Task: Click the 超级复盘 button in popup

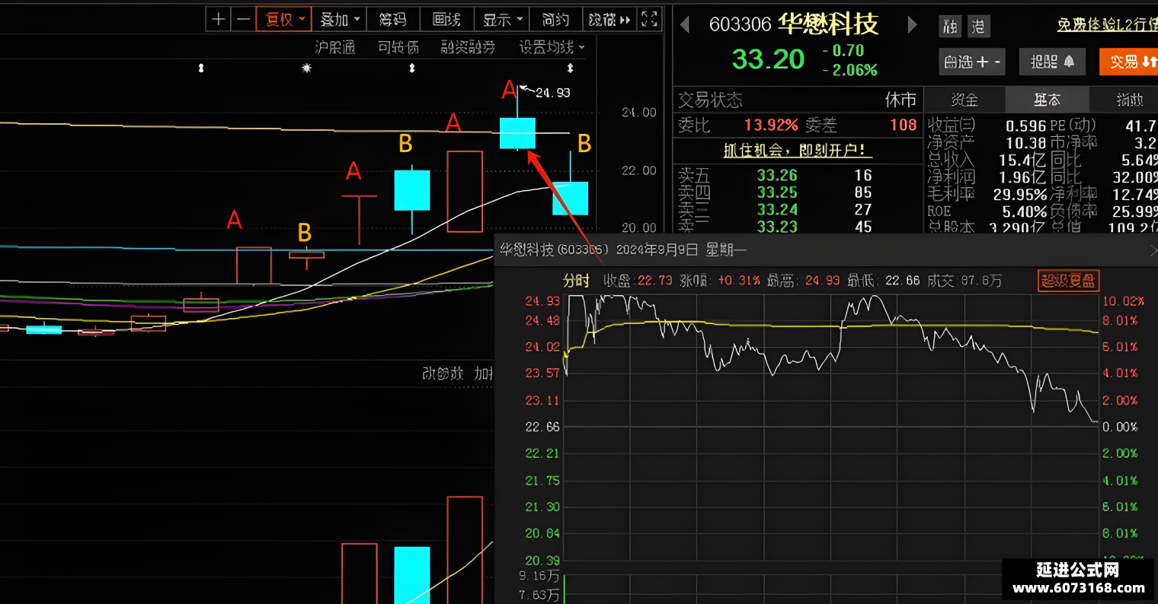Action: point(1068,281)
